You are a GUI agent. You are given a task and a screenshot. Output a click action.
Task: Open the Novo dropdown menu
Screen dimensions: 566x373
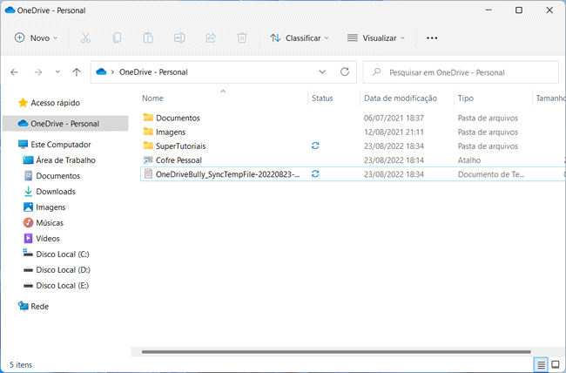pos(36,38)
